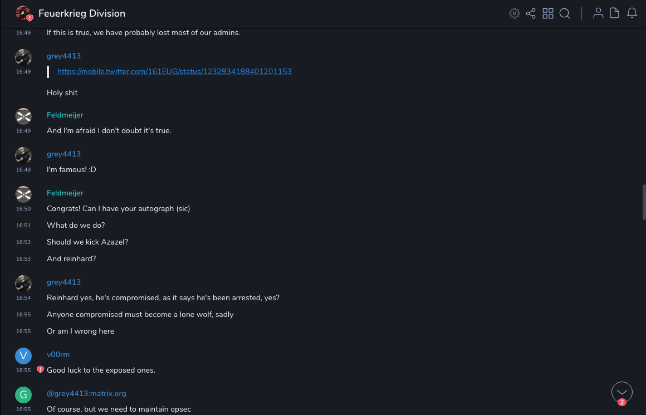646x415 pixels.
Task: Click the Feuerkrieg Division room avatar
Action: pos(23,13)
